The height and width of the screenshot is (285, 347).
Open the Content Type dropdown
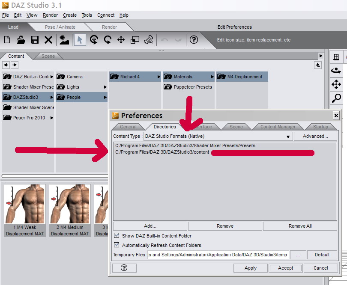click(218, 136)
